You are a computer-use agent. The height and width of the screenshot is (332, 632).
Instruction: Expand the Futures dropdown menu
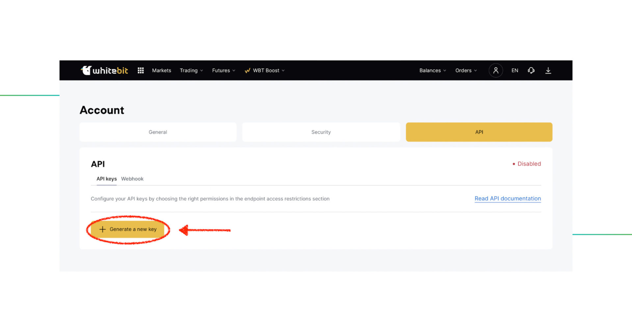tap(224, 70)
